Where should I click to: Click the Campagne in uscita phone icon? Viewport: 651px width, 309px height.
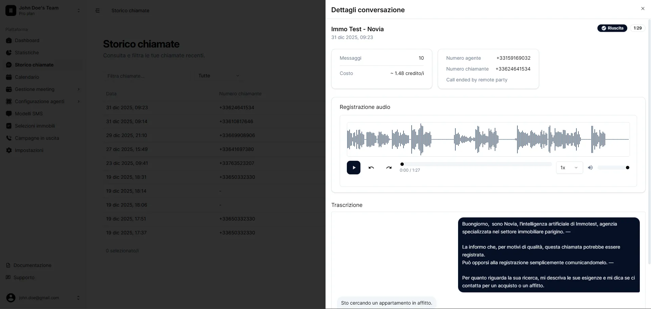[x=9, y=138]
